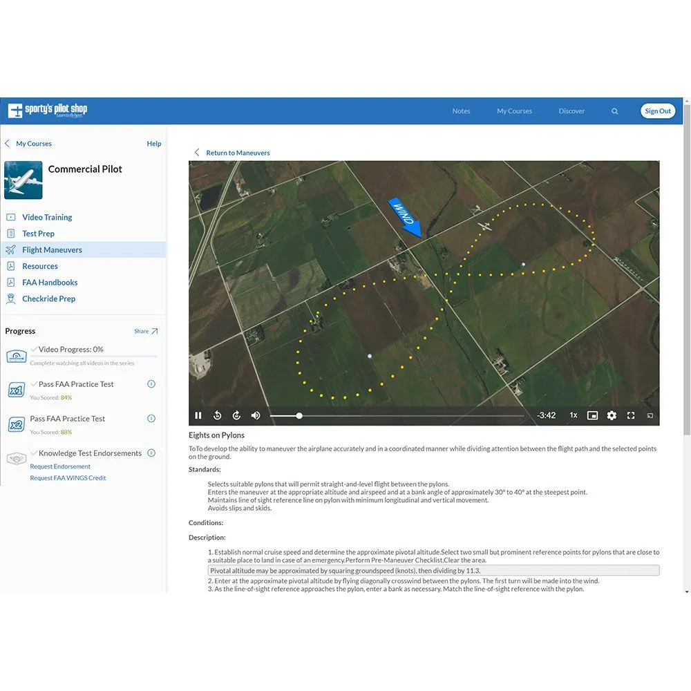Pause the Eights on Pylons video
This screenshot has width=691, height=691.
pyautogui.click(x=198, y=415)
